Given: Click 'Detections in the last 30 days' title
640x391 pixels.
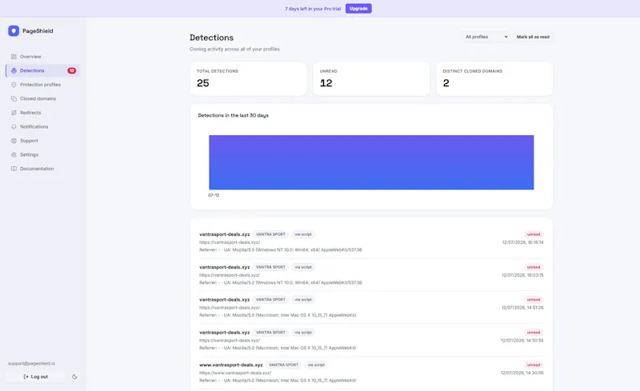Looking at the screenshot, I should tap(233, 115).
